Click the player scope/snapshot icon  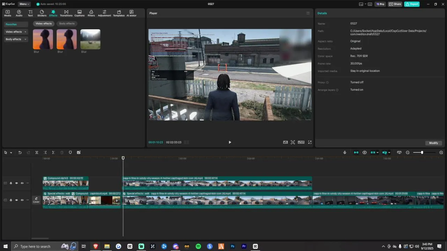coord(293,142)
